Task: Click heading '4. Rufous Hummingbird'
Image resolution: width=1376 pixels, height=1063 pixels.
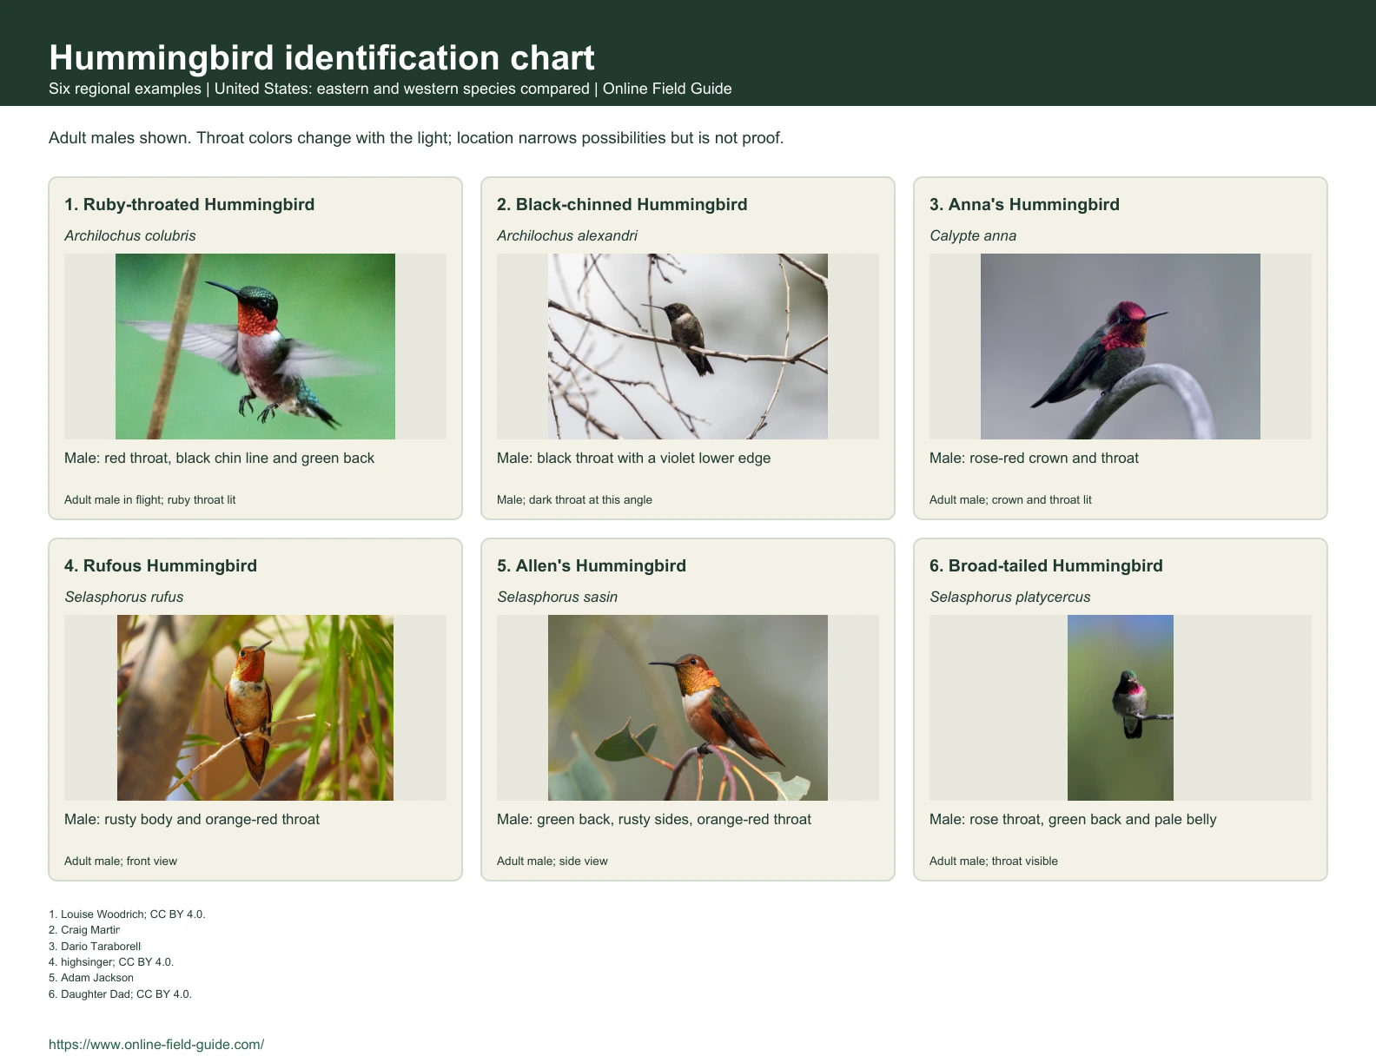Action: [x=161, y=565]
